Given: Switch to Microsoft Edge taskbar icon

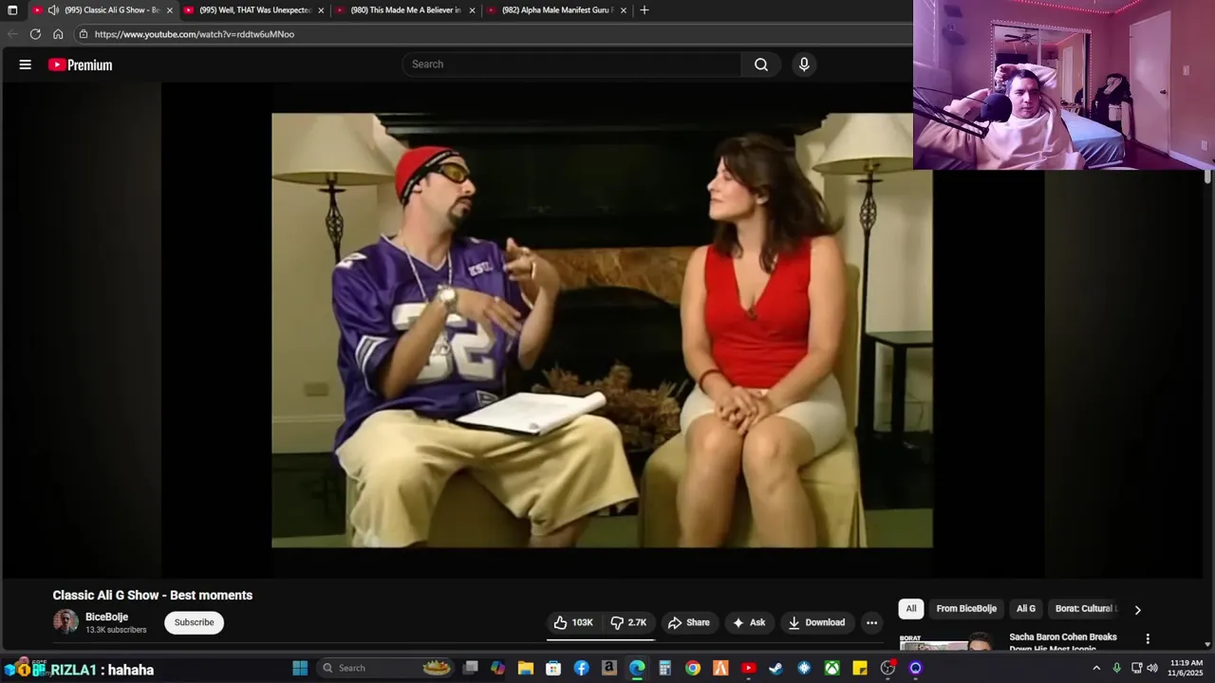Looking at the screenshot, I should 637,668.
